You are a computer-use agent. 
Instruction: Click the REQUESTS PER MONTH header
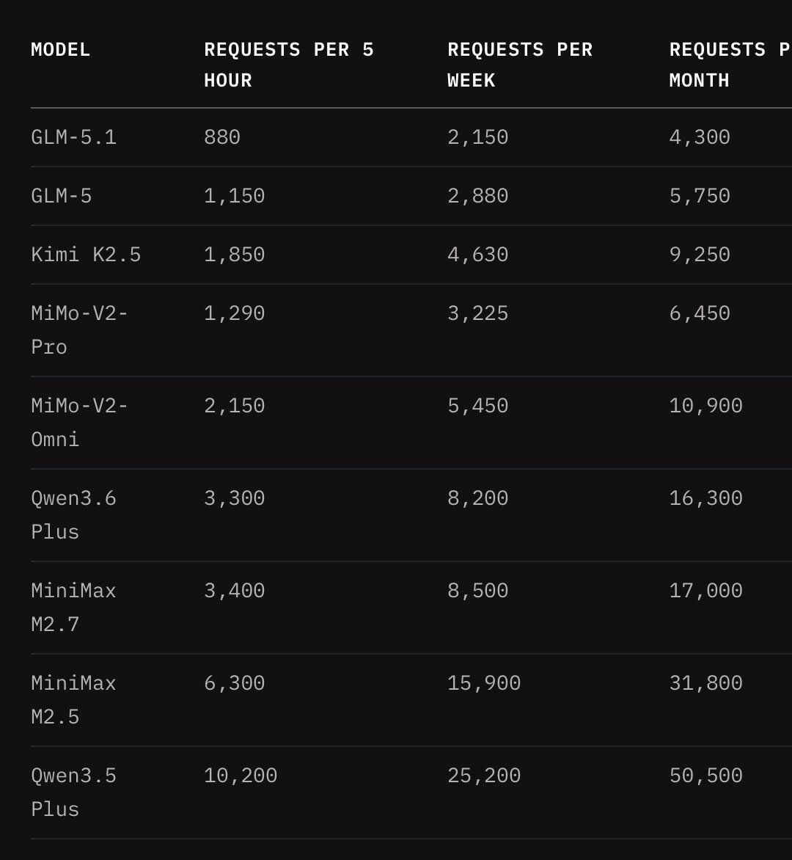[730, 65]
